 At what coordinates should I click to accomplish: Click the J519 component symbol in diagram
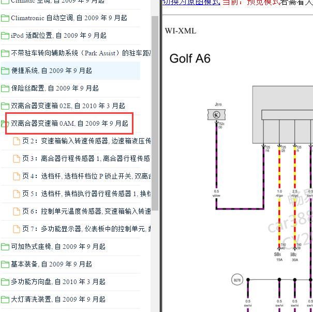coord(217,115)
